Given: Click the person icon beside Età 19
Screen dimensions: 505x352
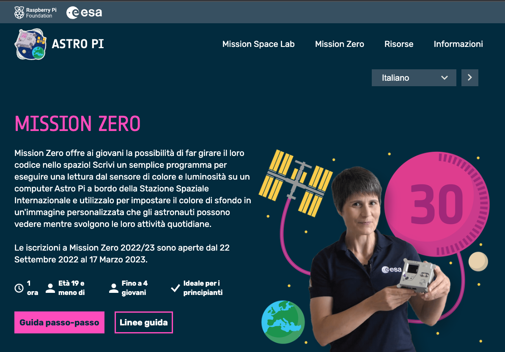Looking at the screenshot, I should [50, 288].
